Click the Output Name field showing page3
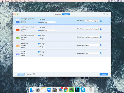The width and height of the screenshot is (124, 93). coord(92,45)
